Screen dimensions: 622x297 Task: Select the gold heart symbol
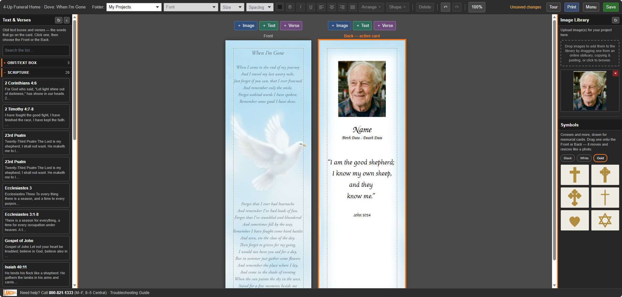[x=575, y=220]
